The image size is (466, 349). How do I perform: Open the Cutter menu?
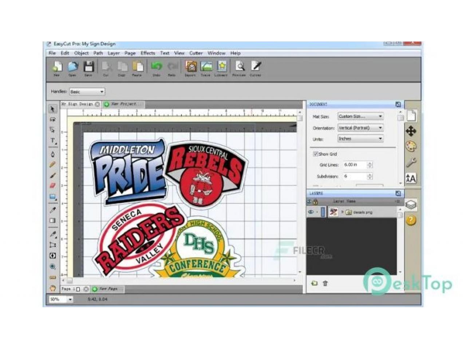pyautogui.click(x=196, y=53)
